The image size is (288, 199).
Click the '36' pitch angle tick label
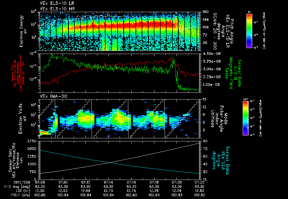point(204,43)
